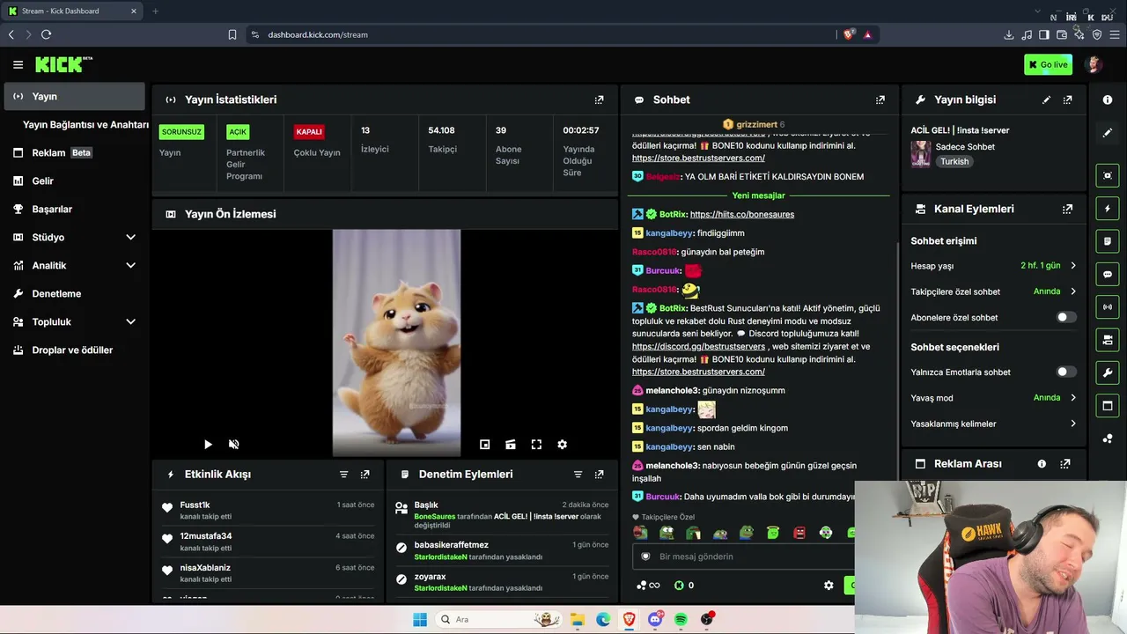Open the discord.gg/bestrustservers link
Image resolution: width=1127 pixels, height=634 pixels.
click(698, 347)
